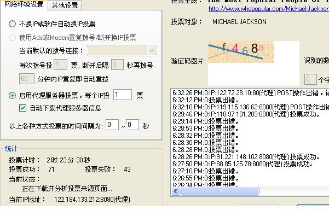Image resolution: width=329 pixels, height=210 pixels.
Task: Focus the minimum vote interval seconds field
Action: tap(112, 125)
